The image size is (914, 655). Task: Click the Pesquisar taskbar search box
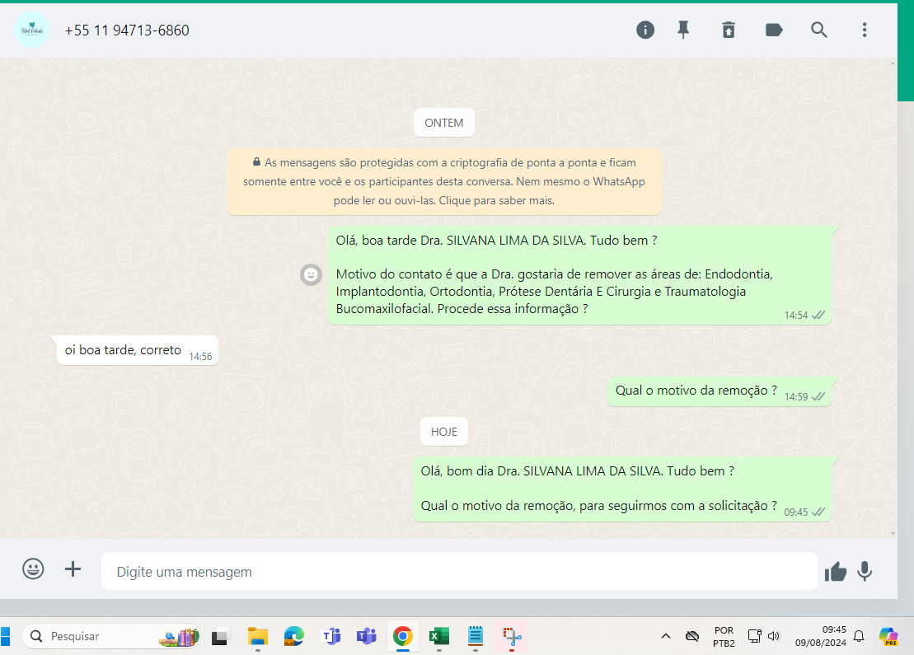coord(110,636)
